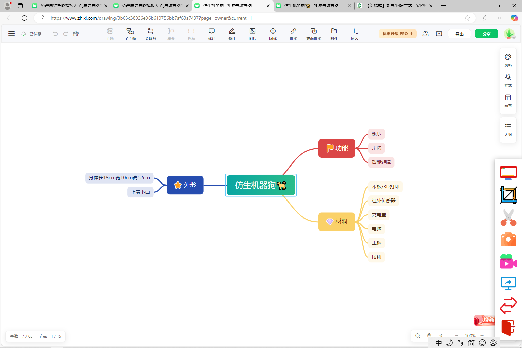Switch to second 仿生机器狗 browser tab

coord(313,6)
